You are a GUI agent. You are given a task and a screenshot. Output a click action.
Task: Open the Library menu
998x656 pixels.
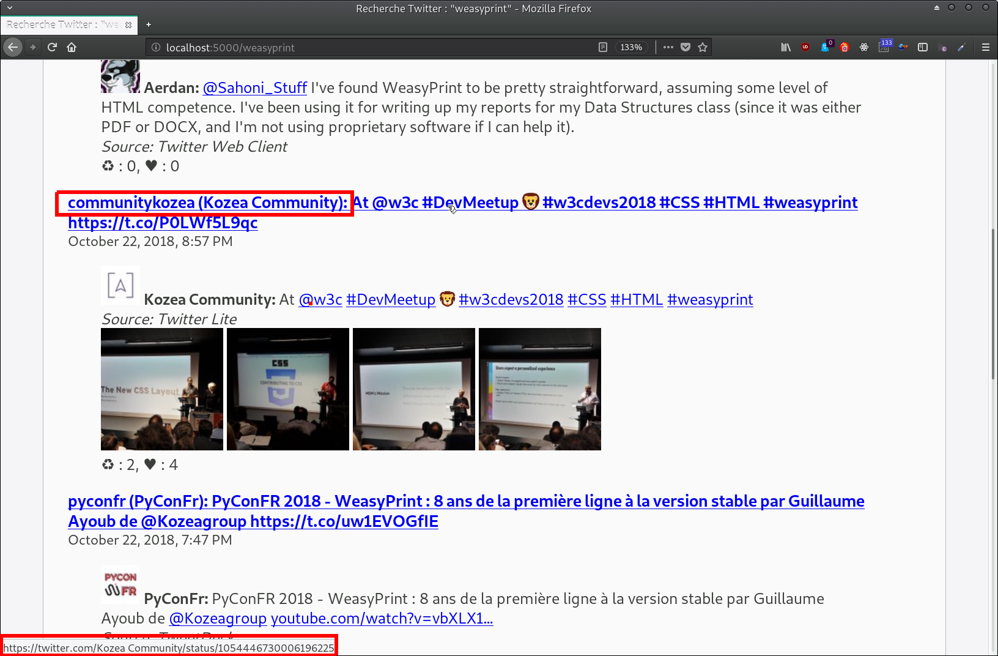click(786, 47)
